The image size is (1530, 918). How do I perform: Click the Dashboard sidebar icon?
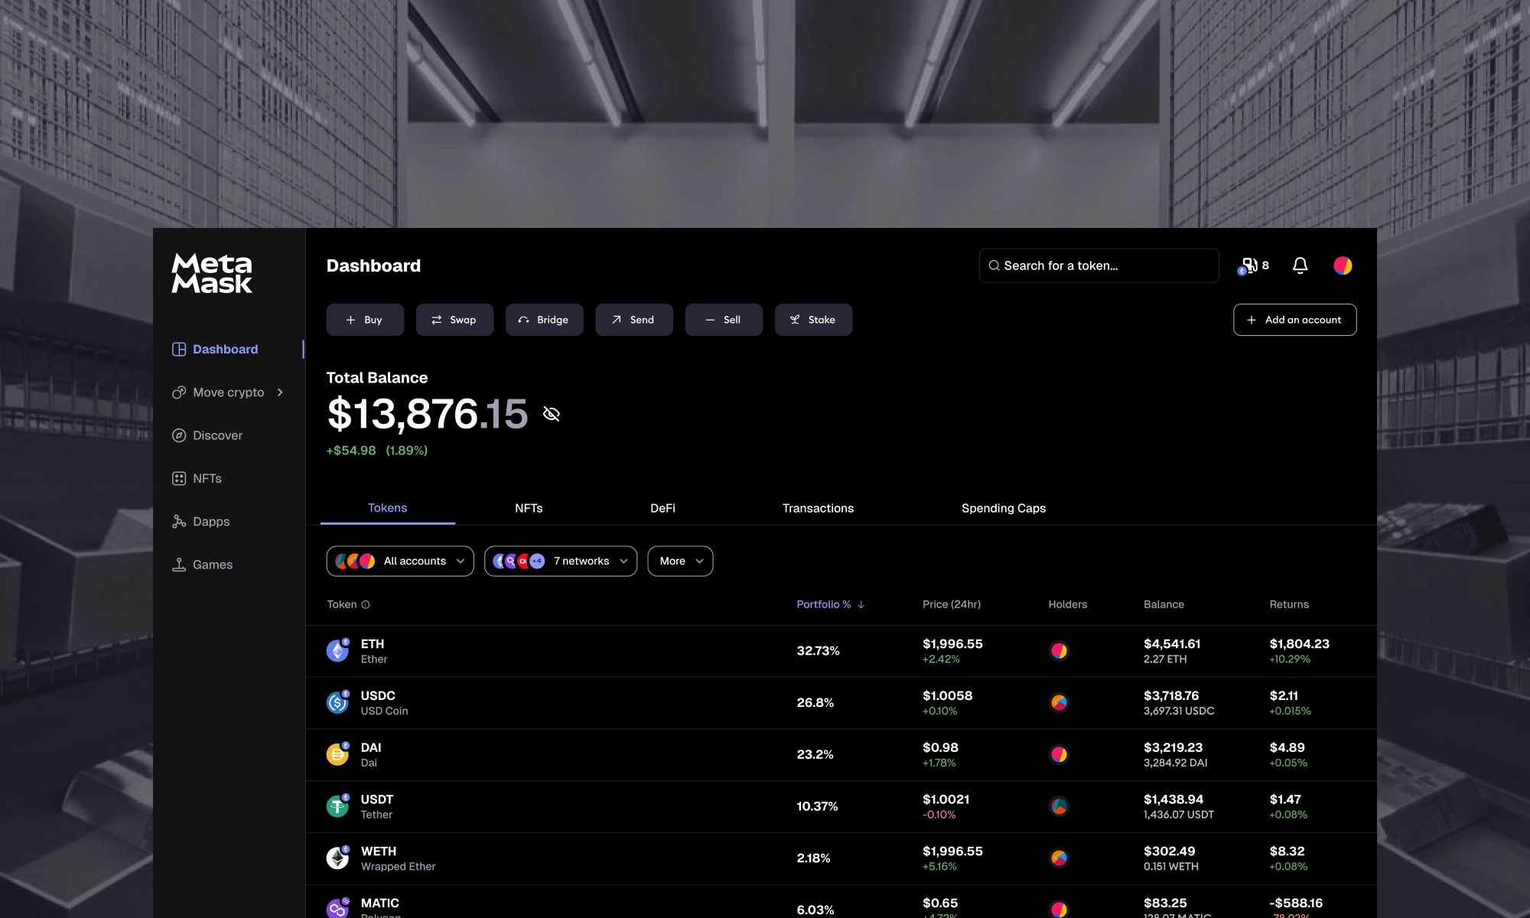[179, 349]
